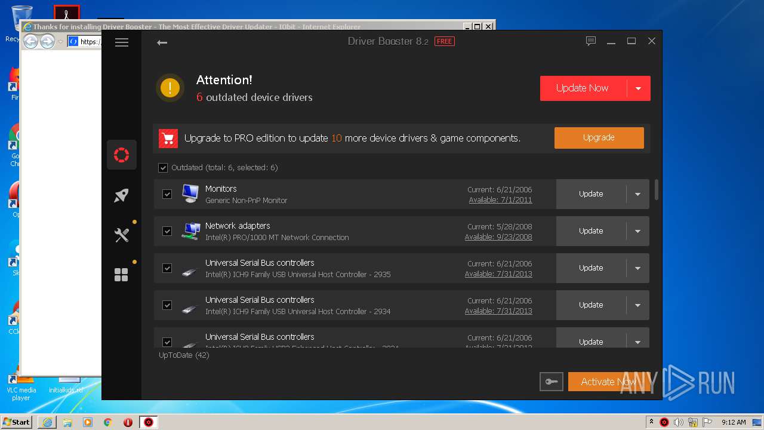Viewport: 764px width, 430px height.
Task: Open the Driver Booster hamburger menu
Action: tap(122, 42)
